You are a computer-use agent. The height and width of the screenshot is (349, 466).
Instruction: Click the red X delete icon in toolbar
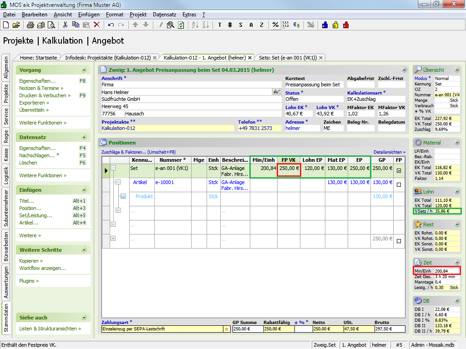(96, 25)
